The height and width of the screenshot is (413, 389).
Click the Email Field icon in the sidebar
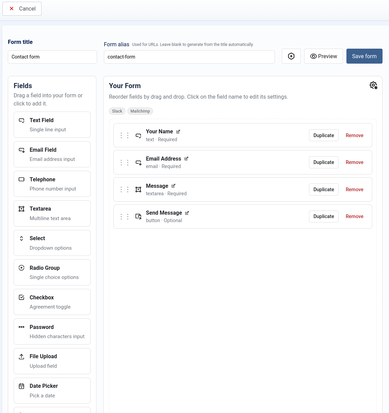(x=21, y=150)
